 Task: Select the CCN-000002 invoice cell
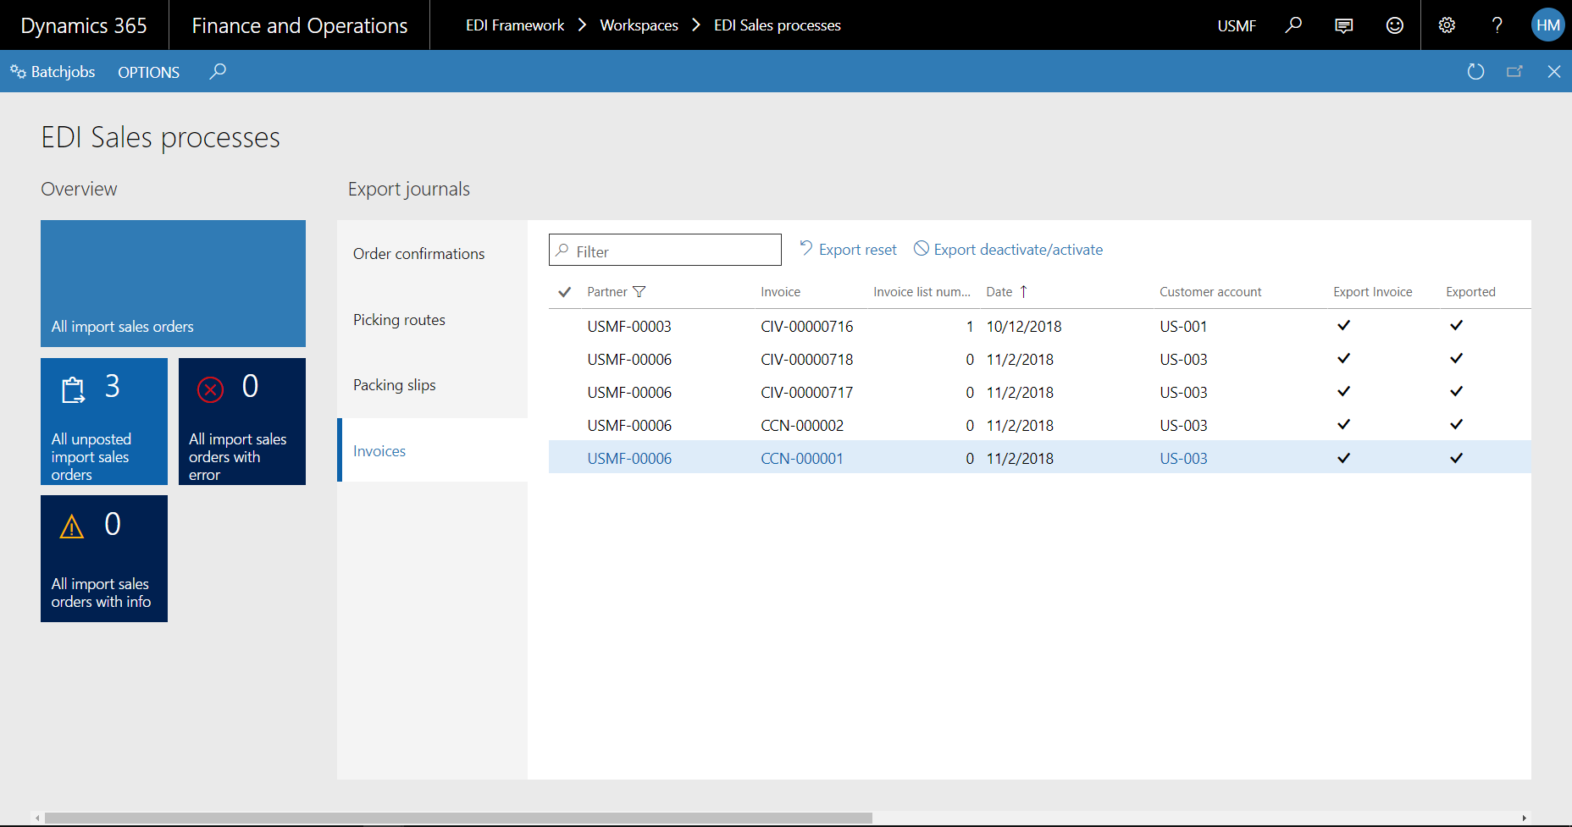pos(802,426)
